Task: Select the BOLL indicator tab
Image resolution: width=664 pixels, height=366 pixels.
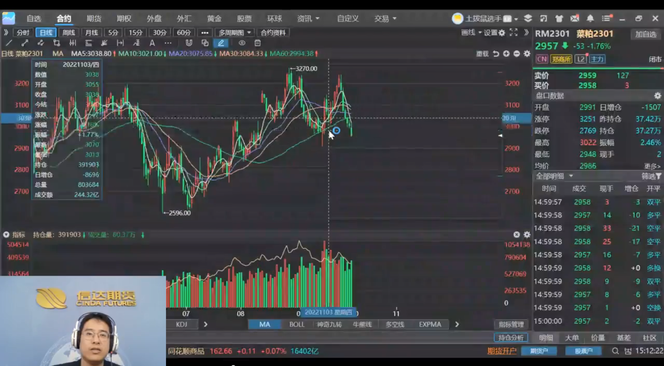Action: [x=296, y=324]
